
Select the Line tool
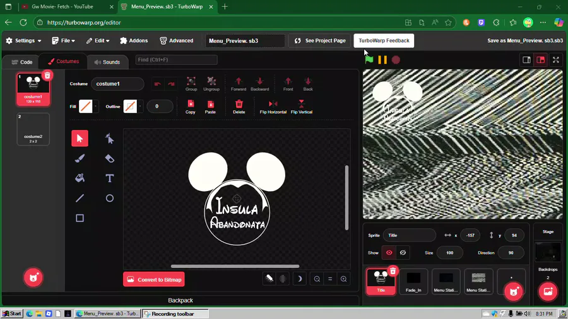(x=80, y=198)
